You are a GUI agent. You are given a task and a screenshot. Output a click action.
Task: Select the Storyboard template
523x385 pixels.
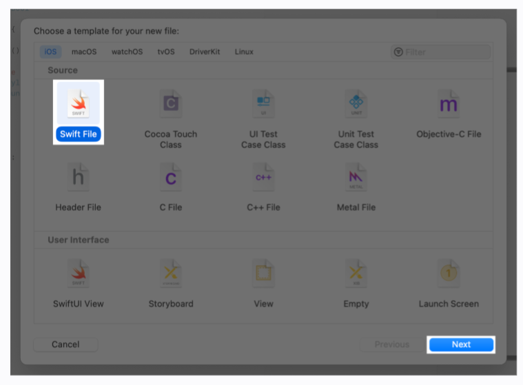171,284
